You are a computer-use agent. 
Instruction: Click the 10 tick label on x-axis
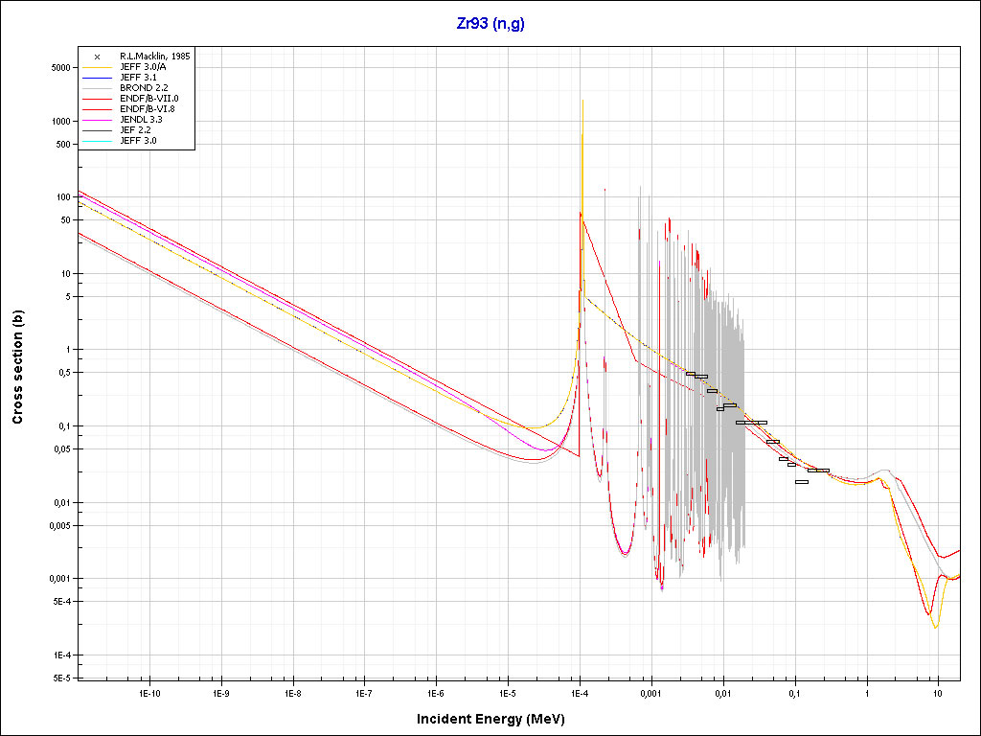(938, 692)
